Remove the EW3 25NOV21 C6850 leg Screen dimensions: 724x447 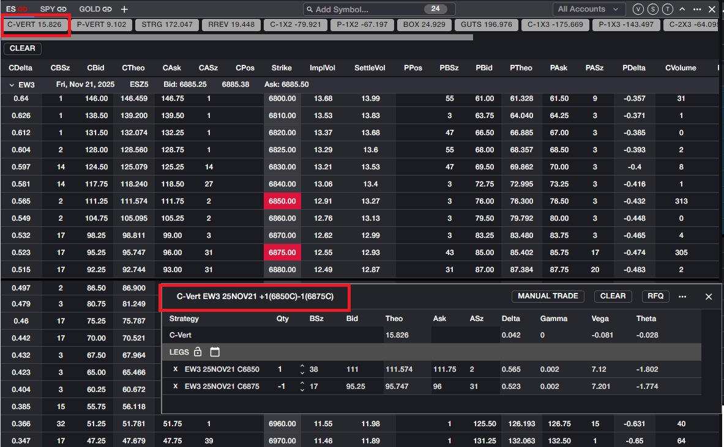click(x=176, y=369)
